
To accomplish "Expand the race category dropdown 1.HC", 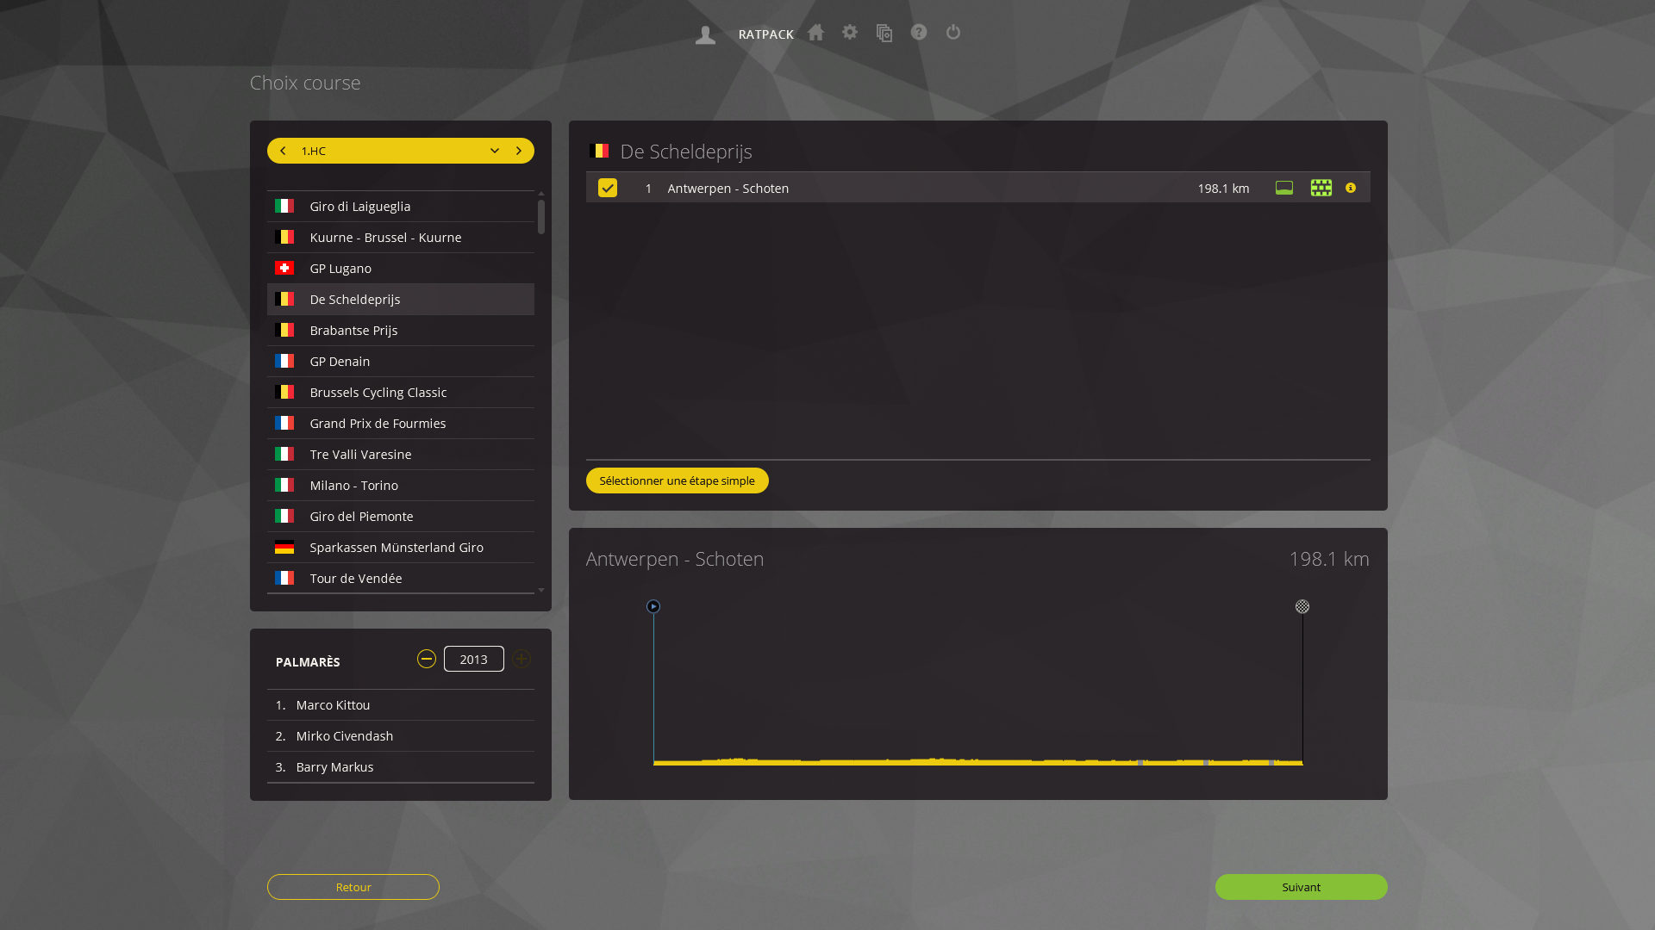I will [496, 150].
